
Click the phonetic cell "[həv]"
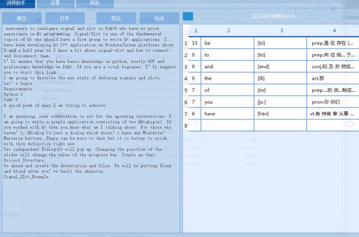[x=280, y=114]
